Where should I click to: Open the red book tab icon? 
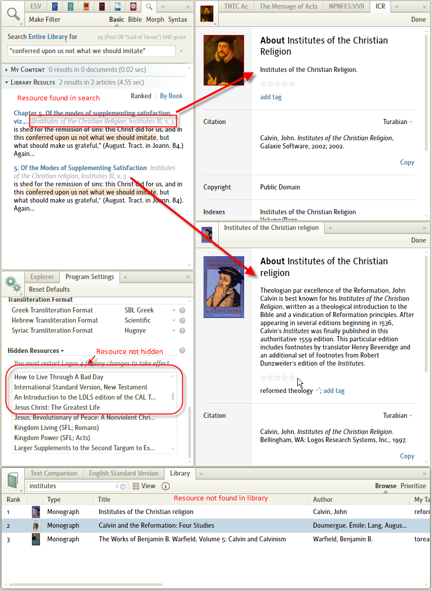(x=133, y=7)
